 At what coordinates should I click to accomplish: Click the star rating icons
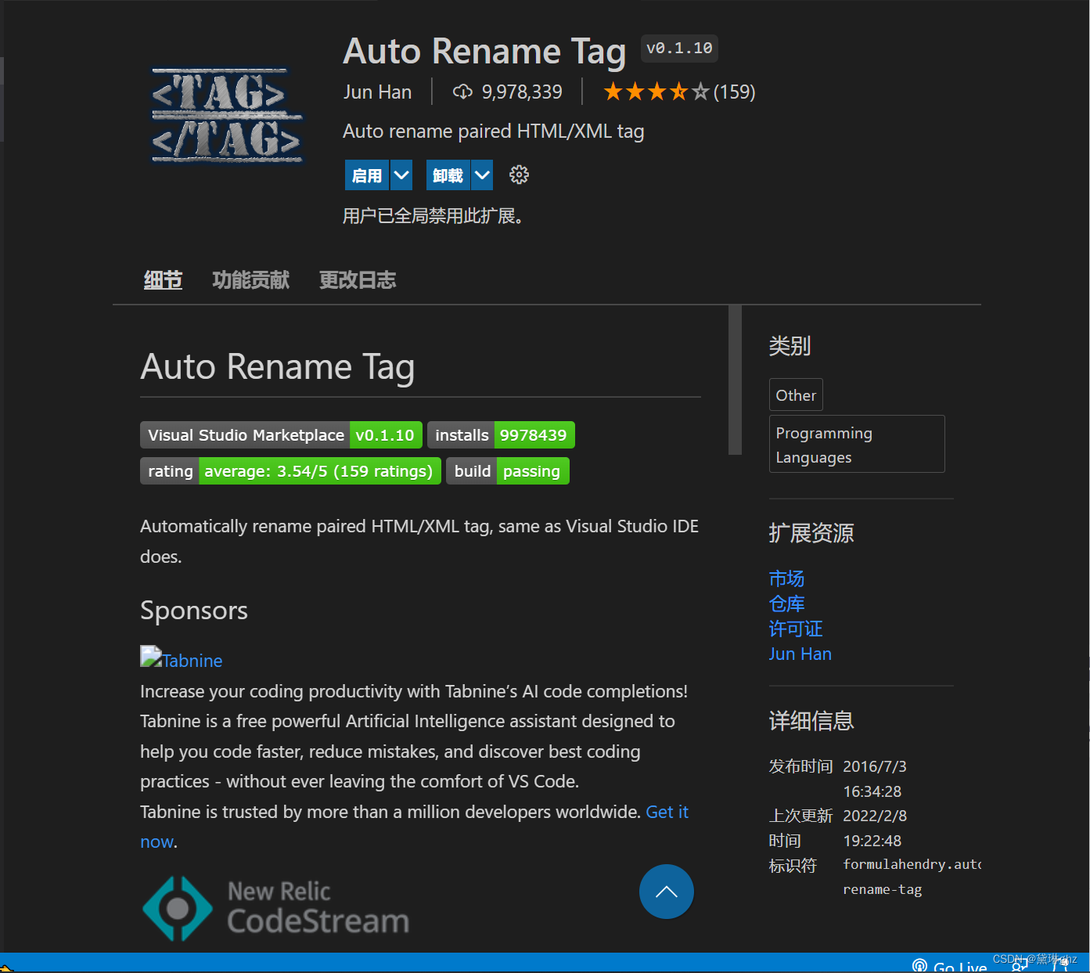pos(656,92)
